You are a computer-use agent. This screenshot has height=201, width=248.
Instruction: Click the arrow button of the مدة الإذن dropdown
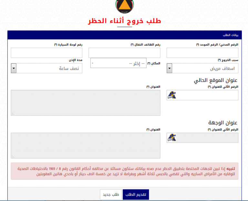[14, 68]
